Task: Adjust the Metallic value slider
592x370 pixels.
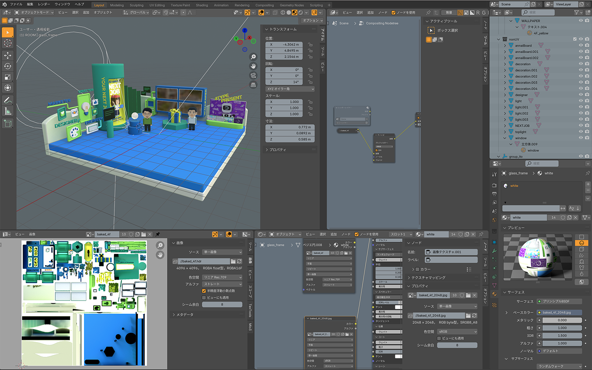Action: 562,320
